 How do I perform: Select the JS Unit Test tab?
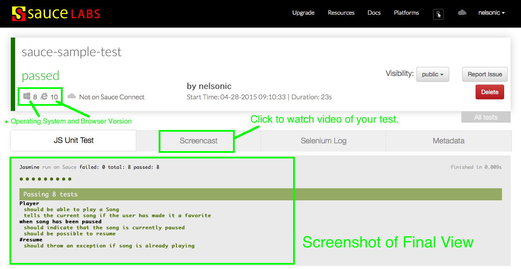click(x=74, y=141)
